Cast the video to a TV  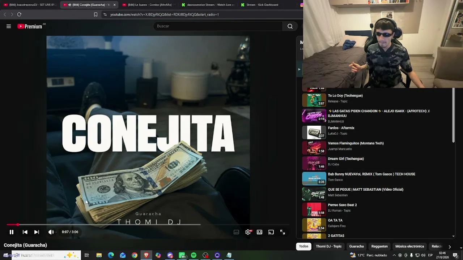point(271,232)
